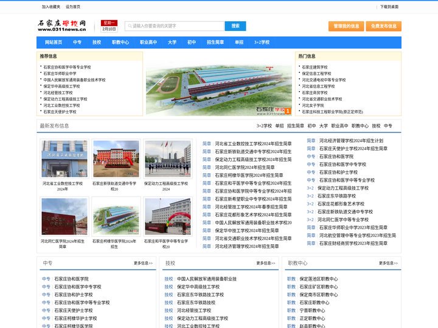Click slide indicator number 1 on banner
Screen dimensions: 438x328
[x=288, y=111]
